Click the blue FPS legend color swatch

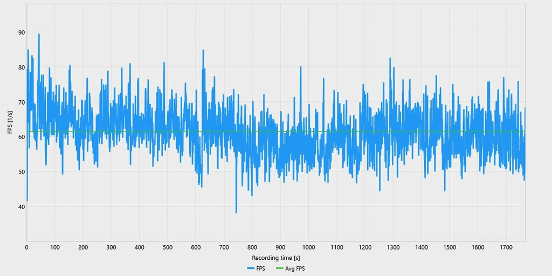pyautogui.click(x=250, y=268)
